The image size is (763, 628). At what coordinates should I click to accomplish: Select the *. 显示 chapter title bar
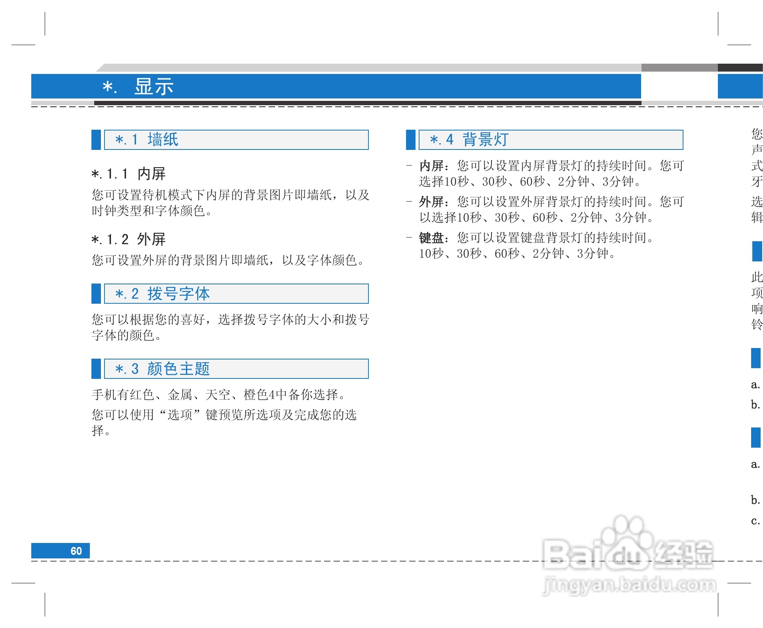tap(139, 87)
